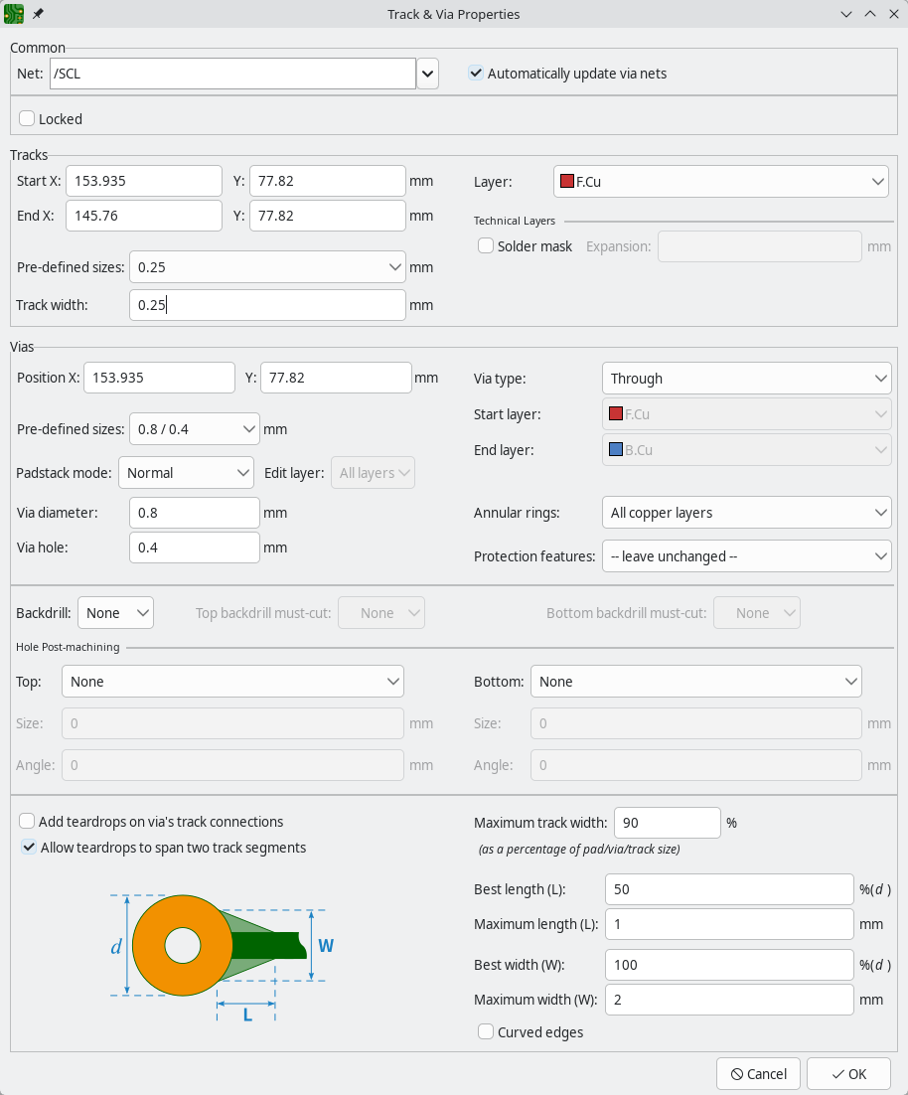Viewport: 908px width, 1095px height.
Task: Open the Net selector dropdown arrow
Action: 427,74
